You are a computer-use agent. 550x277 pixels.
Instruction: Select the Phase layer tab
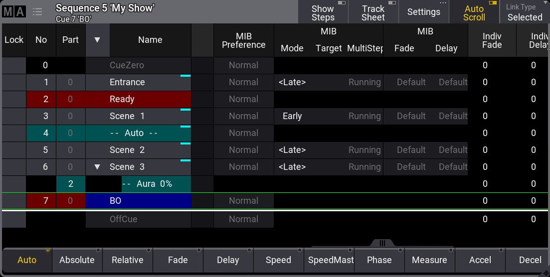point(379,260)
